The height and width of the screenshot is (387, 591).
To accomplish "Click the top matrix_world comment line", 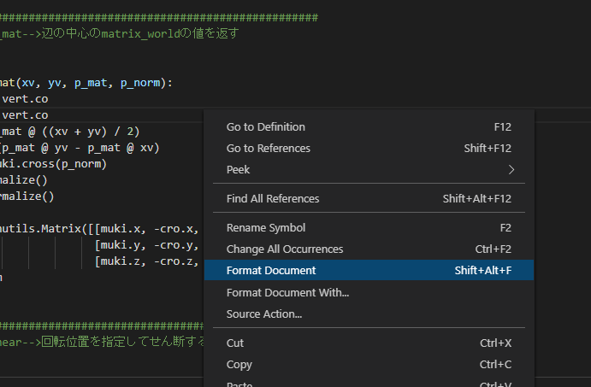I will click(x=120, y=34).
